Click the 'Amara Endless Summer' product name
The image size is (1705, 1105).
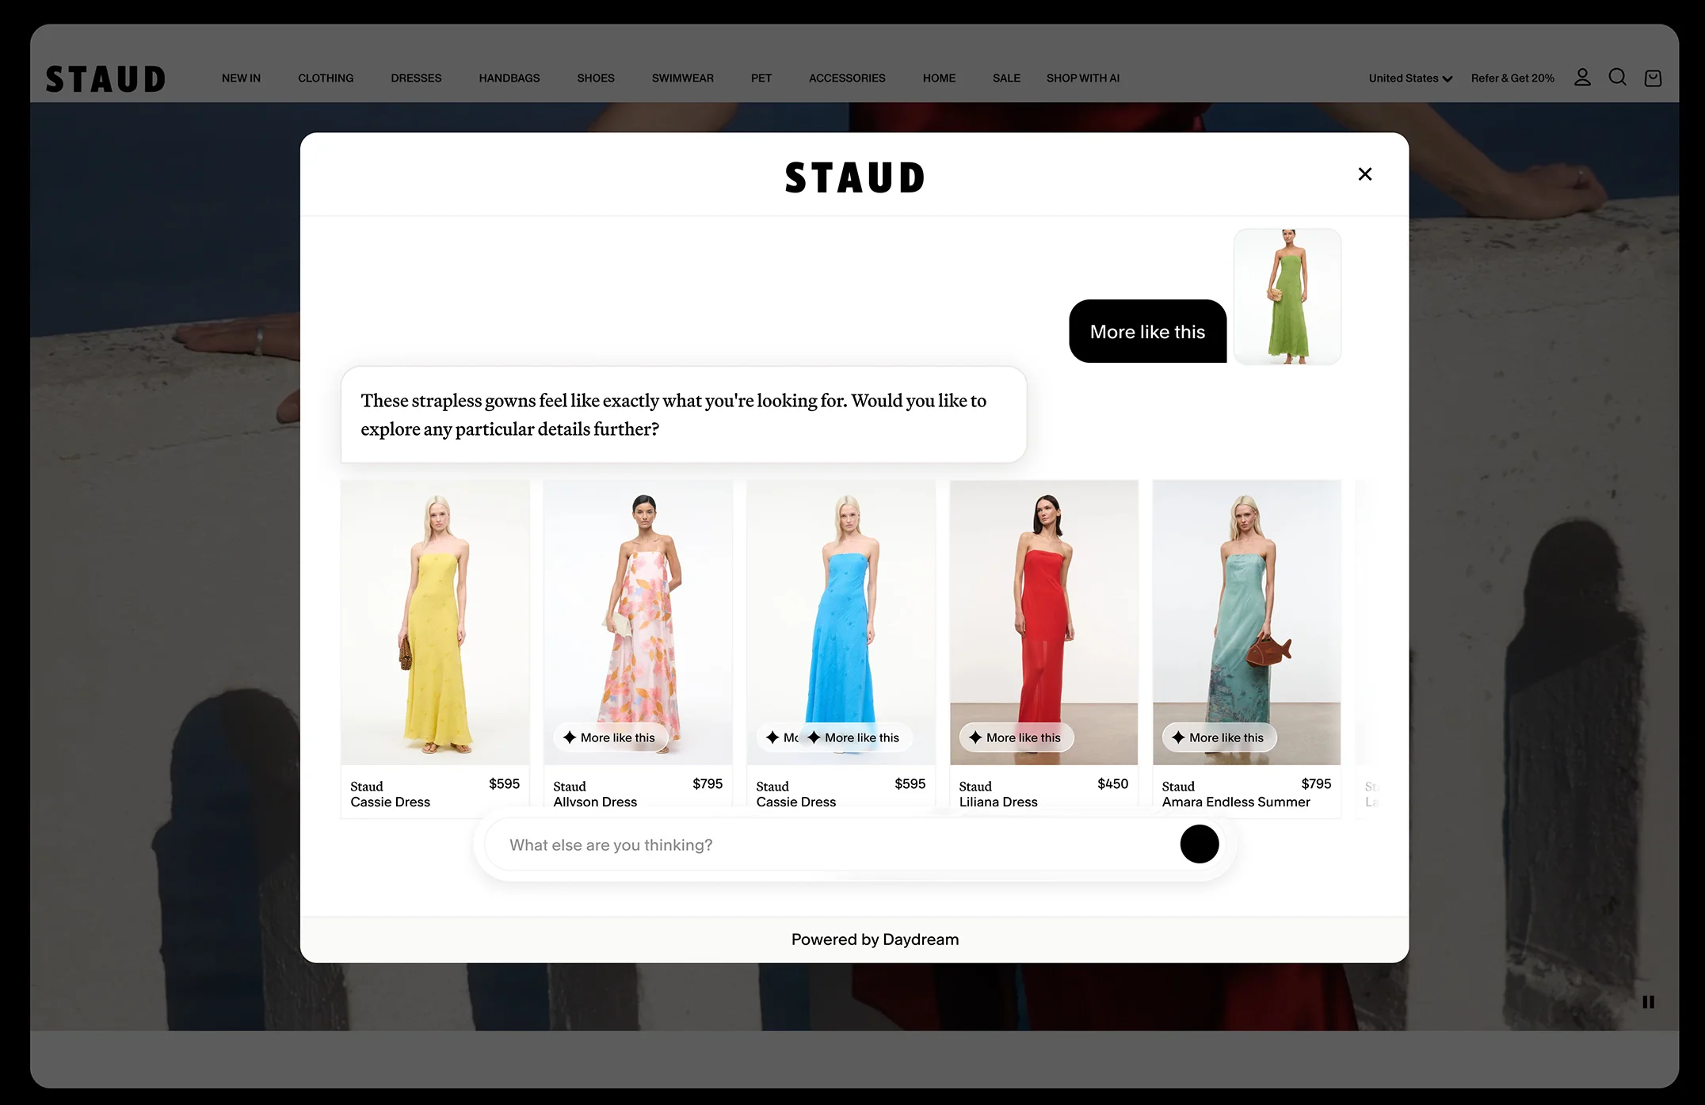pyautogui.click(x=1236, y=802)
